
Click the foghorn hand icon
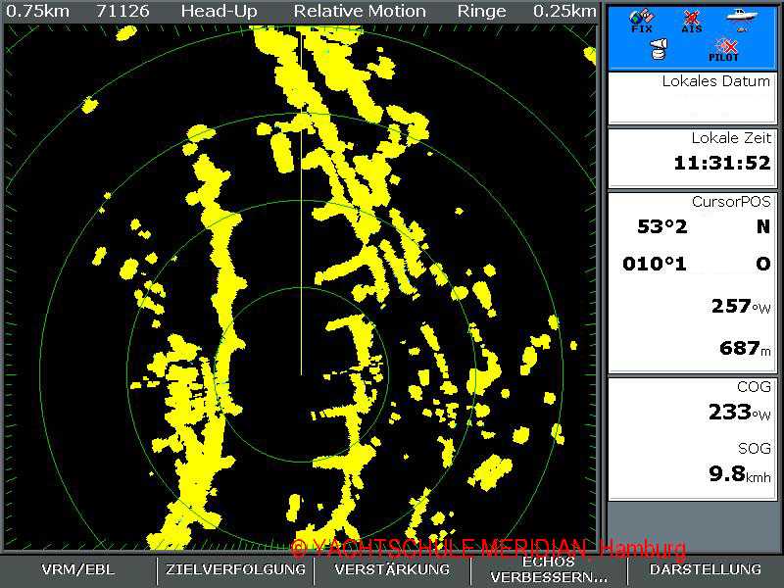pyautogui.click(x=657, y=47)
